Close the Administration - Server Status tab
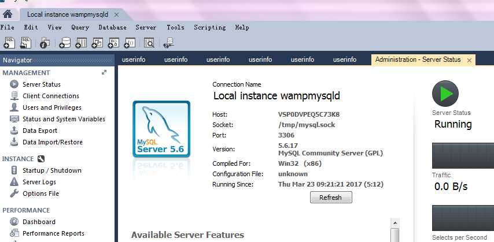Screen dimensions: 494x242 click(469, 61)
